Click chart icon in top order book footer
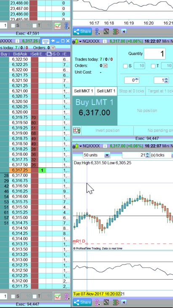 58,26
